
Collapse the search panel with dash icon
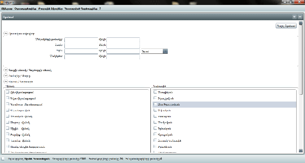[300, 17]
